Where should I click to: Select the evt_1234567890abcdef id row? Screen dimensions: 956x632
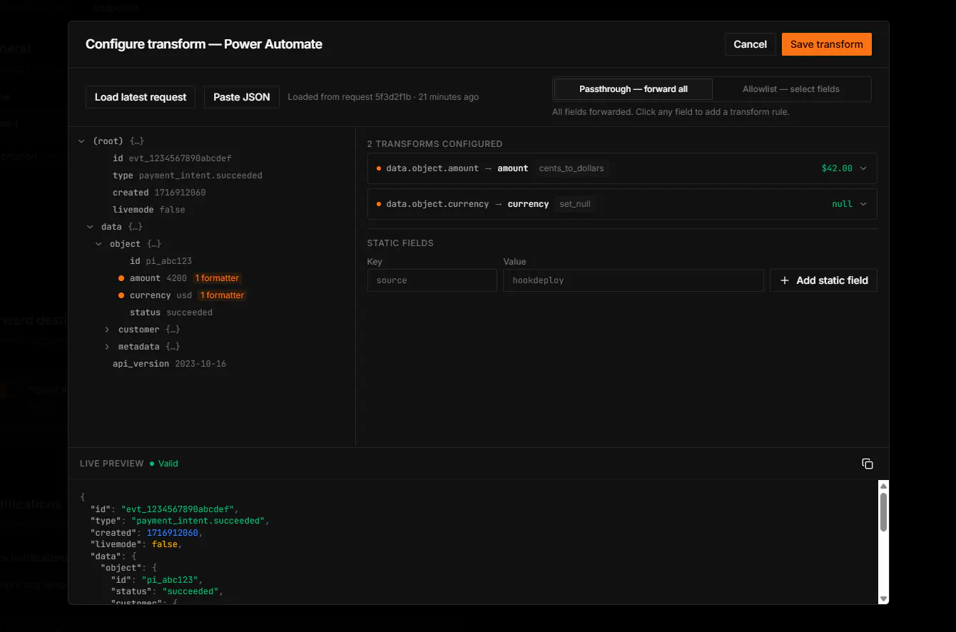coord(172,158)
